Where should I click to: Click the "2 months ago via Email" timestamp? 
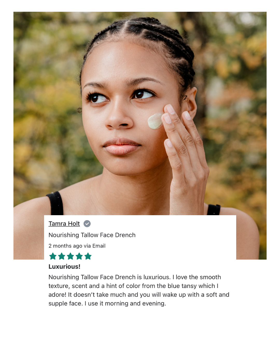(x=77, y=246)
